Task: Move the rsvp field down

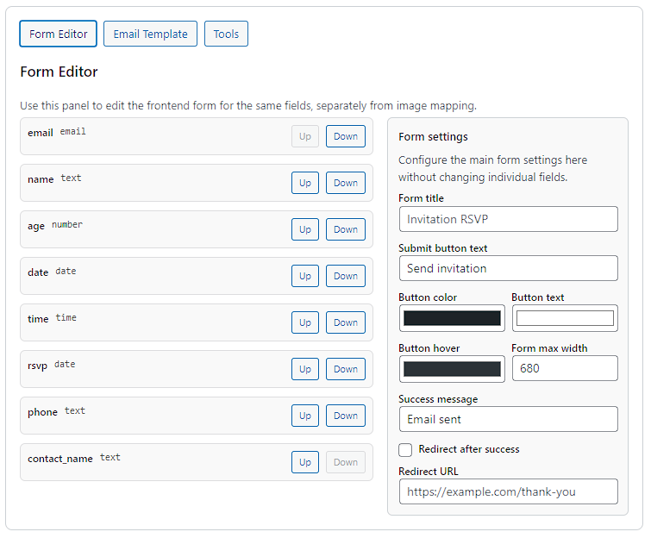Action: (x=346, y=369)
